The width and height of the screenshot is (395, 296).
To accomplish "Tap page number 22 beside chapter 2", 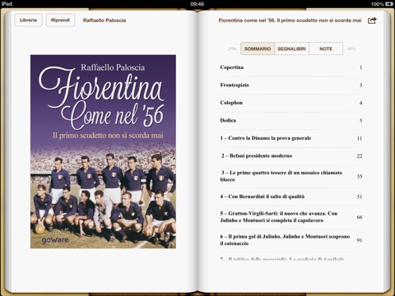I will pos(360,156).
